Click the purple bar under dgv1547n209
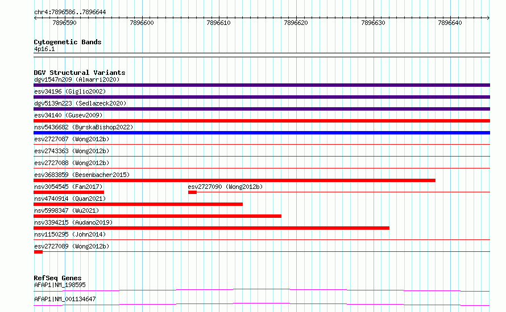 (x=262, y=85)
